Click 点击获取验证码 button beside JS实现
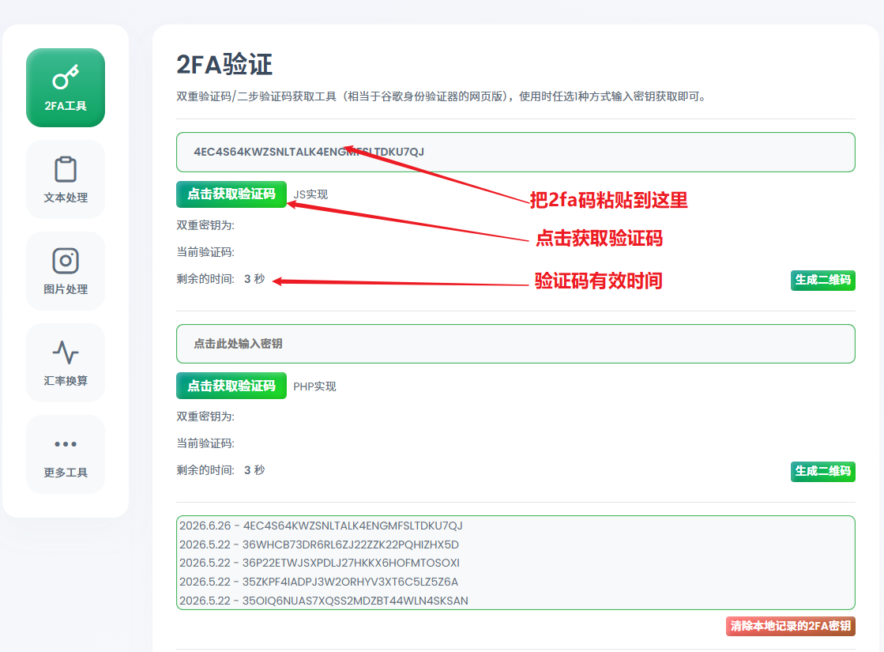 pyautogui.click(x=231, y=194)
